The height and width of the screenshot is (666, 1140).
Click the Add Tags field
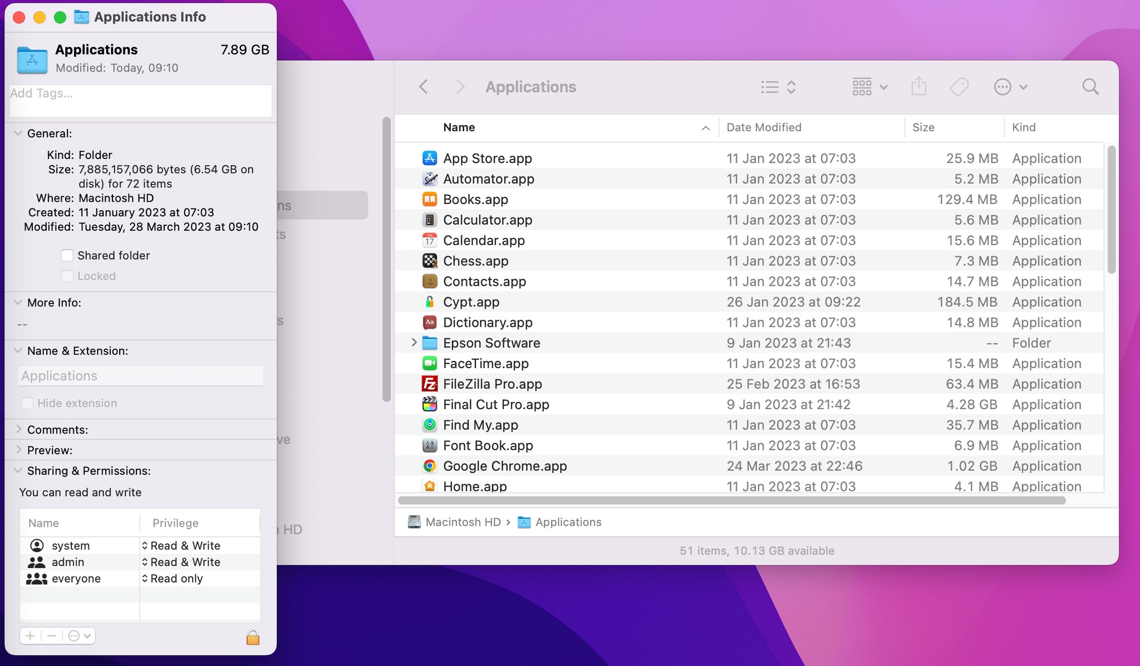[x=140, y=101]
